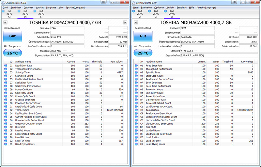Go to next disk in left window
The height and width of the screenshot is (167, 261).
coord(125,23)
